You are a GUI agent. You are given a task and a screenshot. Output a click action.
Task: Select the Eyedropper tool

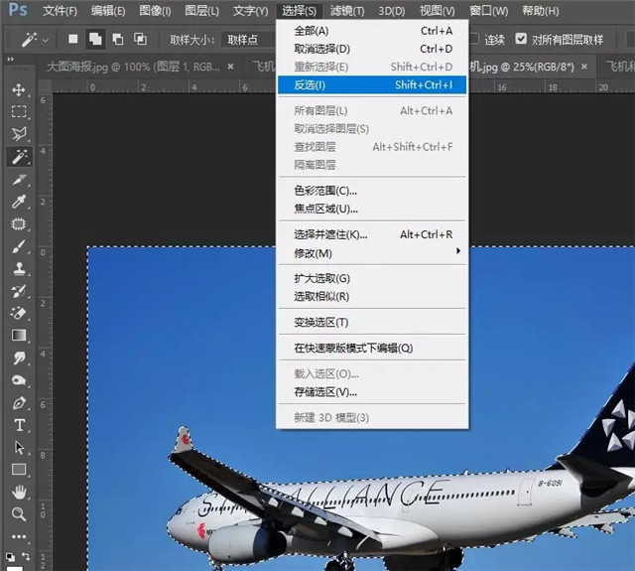point(19,202)
